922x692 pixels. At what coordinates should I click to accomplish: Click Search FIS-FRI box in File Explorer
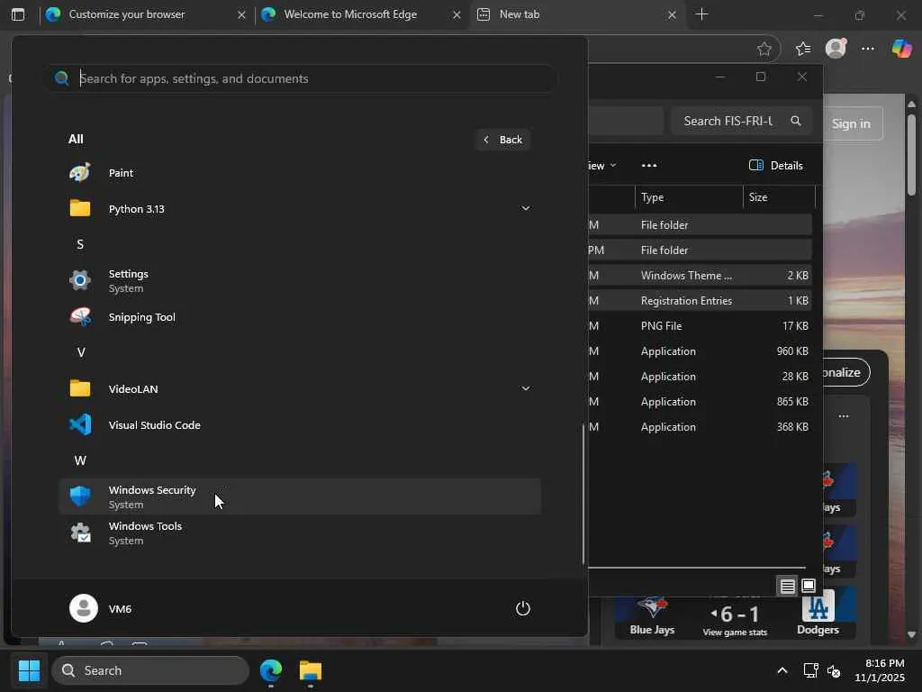[x=742, y=121]
